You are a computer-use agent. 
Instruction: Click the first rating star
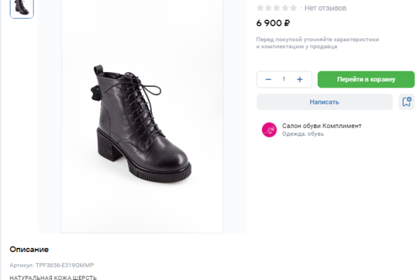260,8
